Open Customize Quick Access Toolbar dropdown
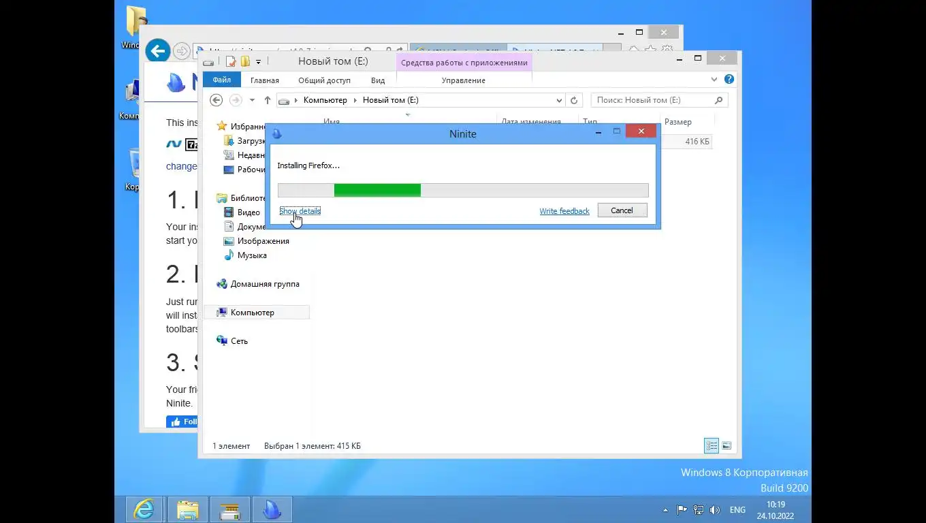Screen dimensions: 926x523 coord(258,62)
